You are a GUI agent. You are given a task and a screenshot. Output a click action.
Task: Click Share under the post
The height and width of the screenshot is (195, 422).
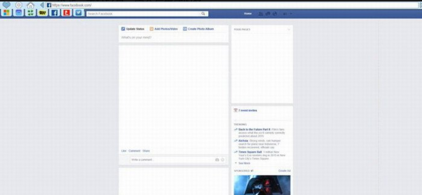point(146,151)
